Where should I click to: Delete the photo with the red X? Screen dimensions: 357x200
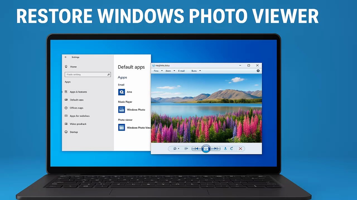pos(240,149)
